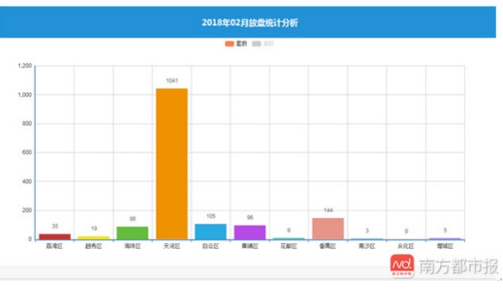Click the value label 3 above 南沙区

pos(367,230)
